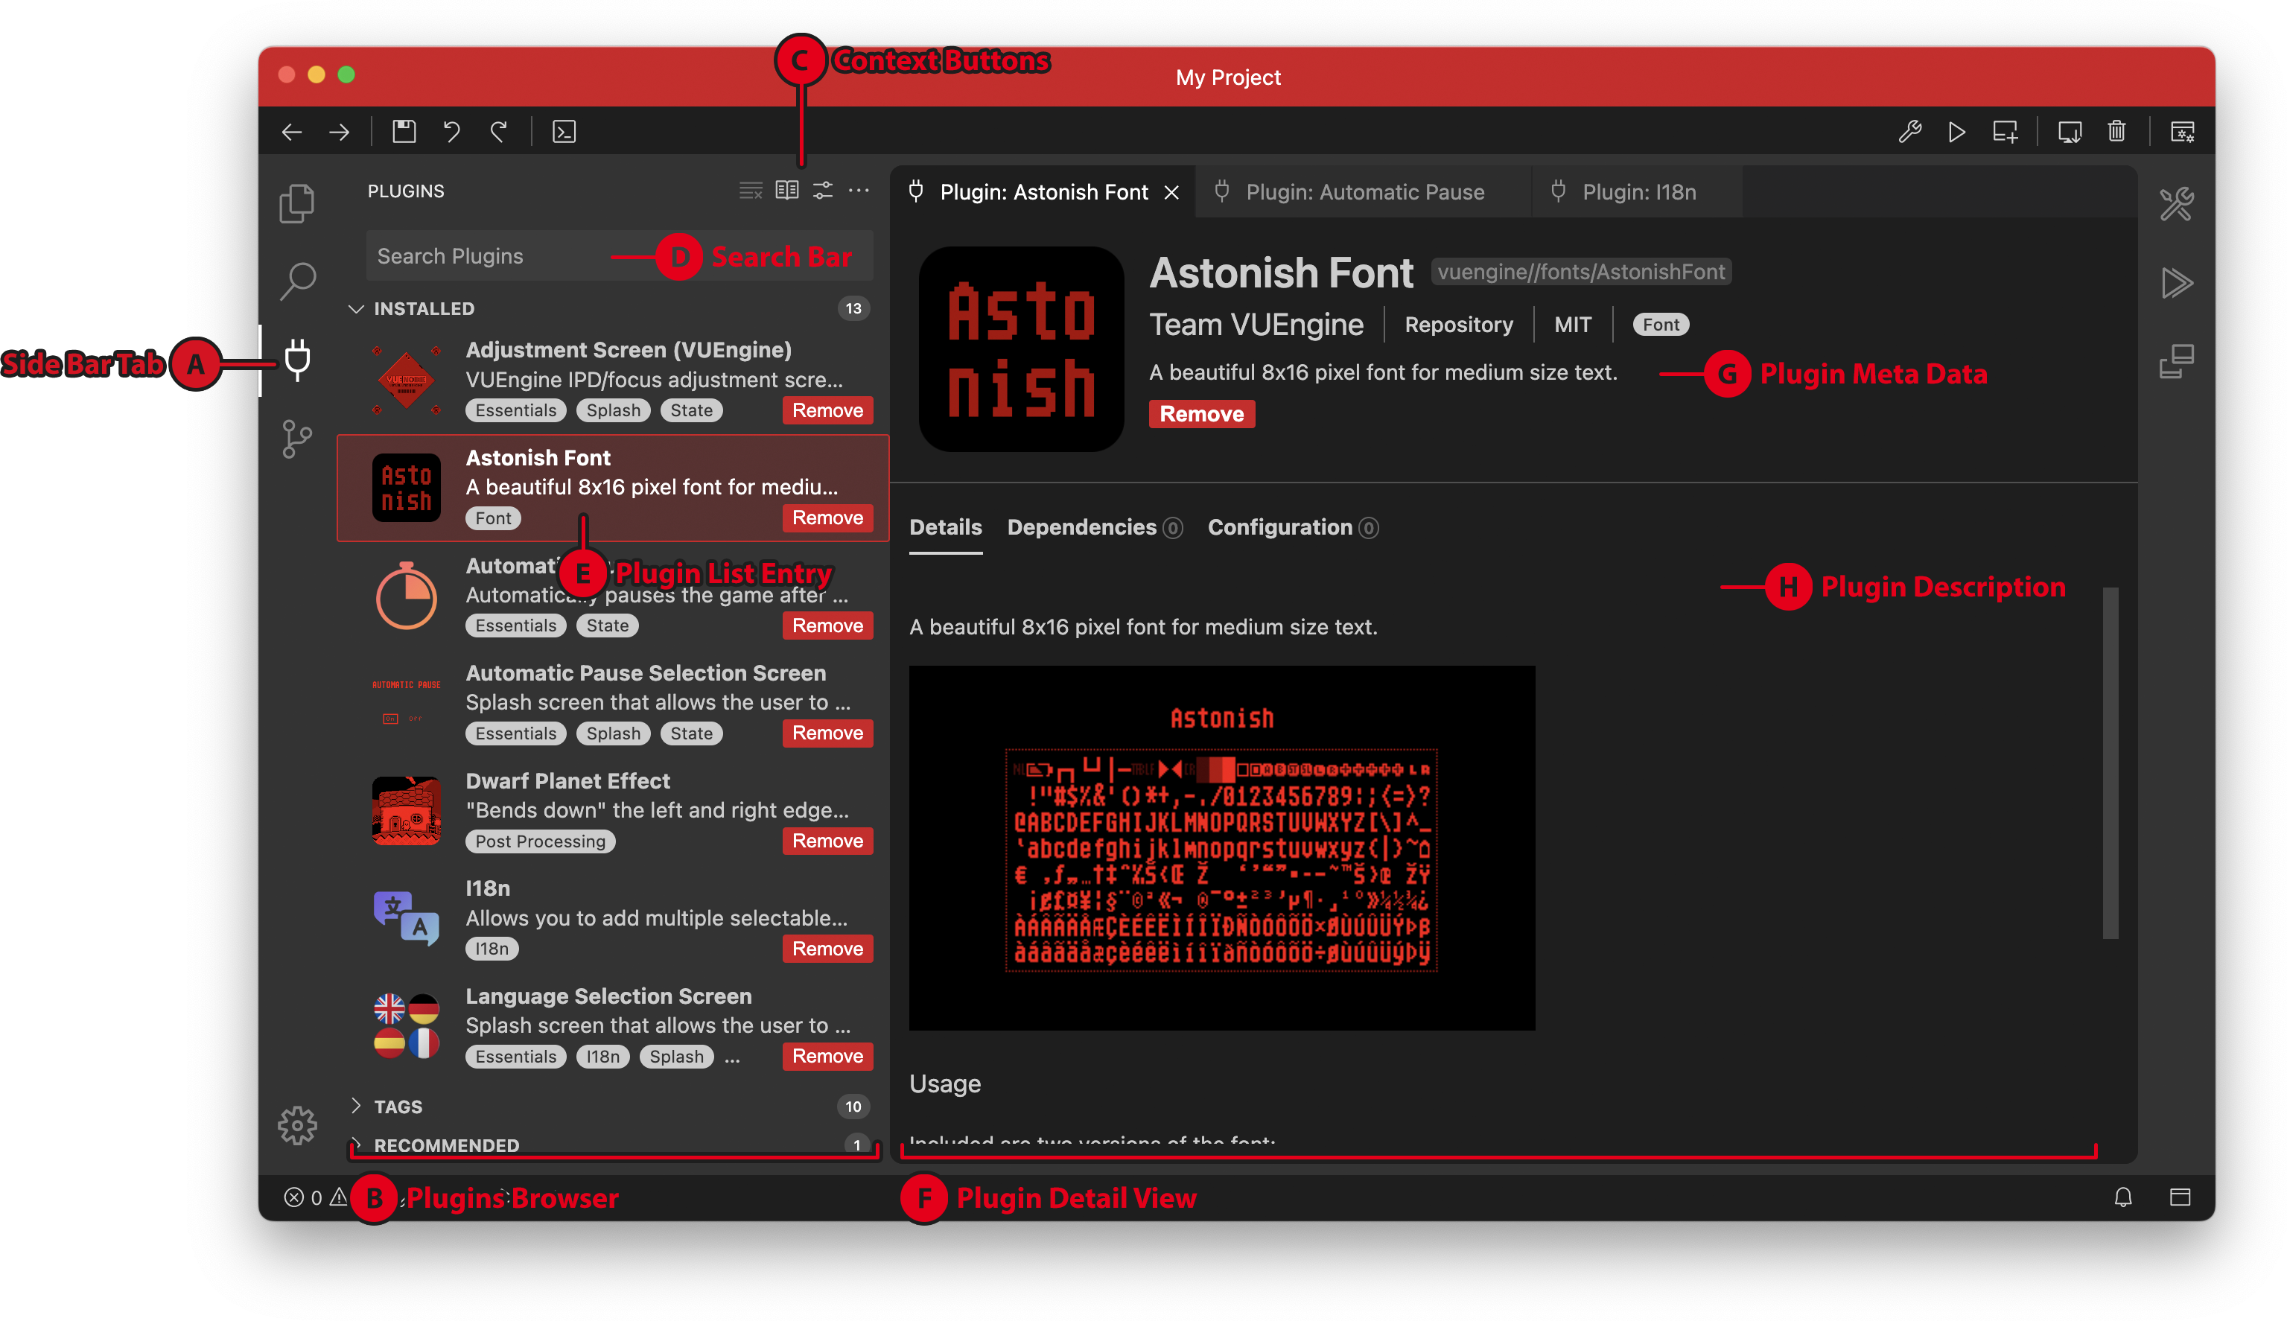This screenshot has width=2287, height=1321.
Task: Open the stacked windows icon in right side bar
Action: click(x=2176, y=361)
